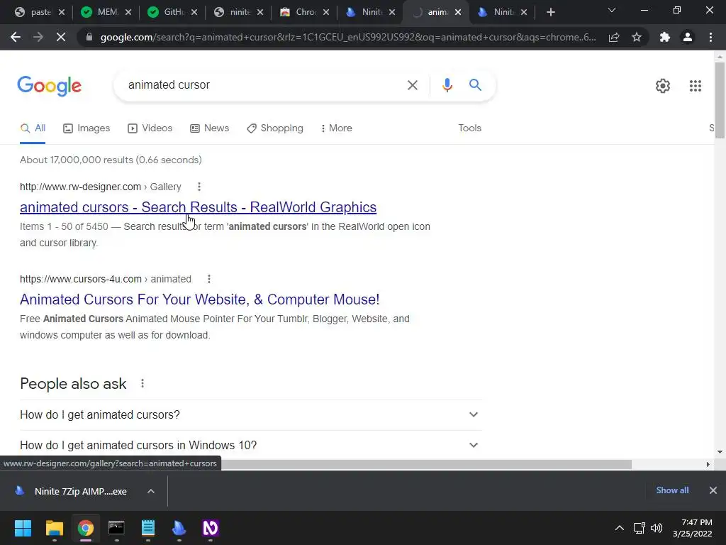The height and width of the screenshot is (545, 726).
Task: Open Command Prompt from taskbar
Action: point(116,528)
